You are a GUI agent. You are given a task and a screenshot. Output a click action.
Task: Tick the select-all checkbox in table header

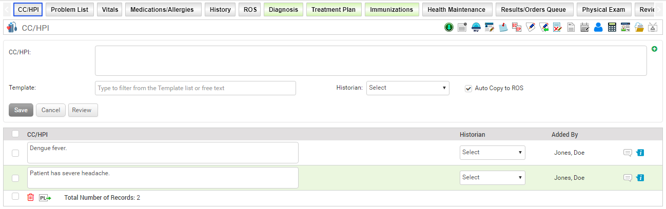(15, 134)
